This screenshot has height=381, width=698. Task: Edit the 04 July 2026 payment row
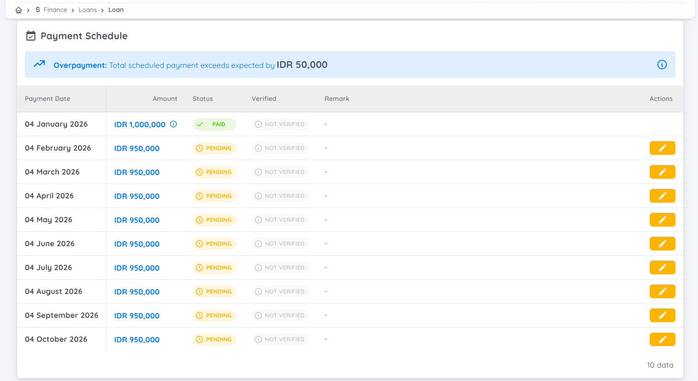click(662, 267)
